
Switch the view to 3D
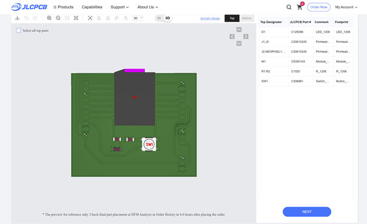point(167,18)
